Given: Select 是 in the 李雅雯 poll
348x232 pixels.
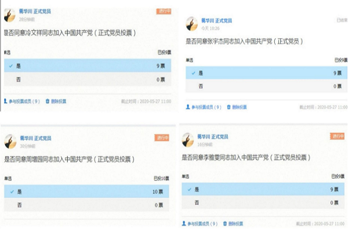Looking at the screenshot, I should coord(264,189).
